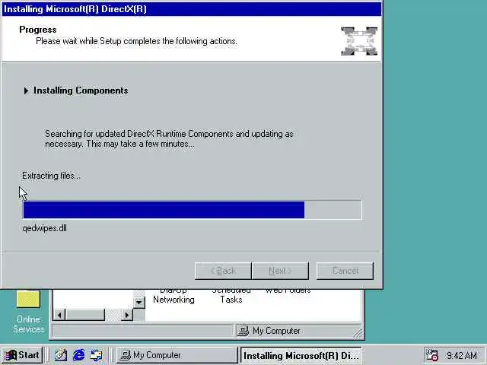Open Dial-Up Networking in My Computer window

(x=173, y=297)
